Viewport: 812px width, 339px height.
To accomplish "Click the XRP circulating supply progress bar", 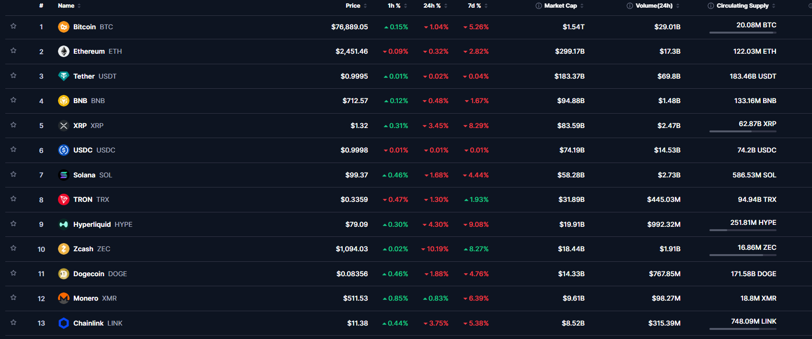I will click(x=742, y=131).
